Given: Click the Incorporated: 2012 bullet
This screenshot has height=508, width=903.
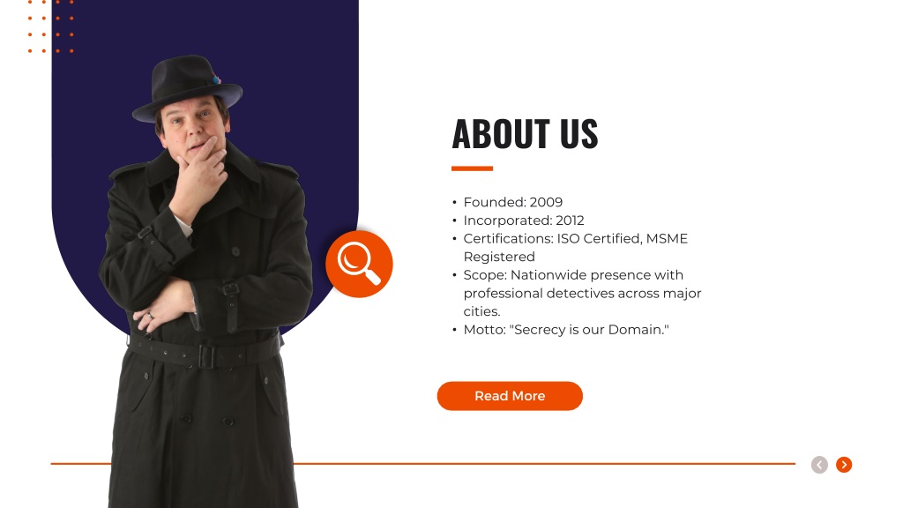Looking at the screenshot, I should pyautogui.click(x=524, y=220).
